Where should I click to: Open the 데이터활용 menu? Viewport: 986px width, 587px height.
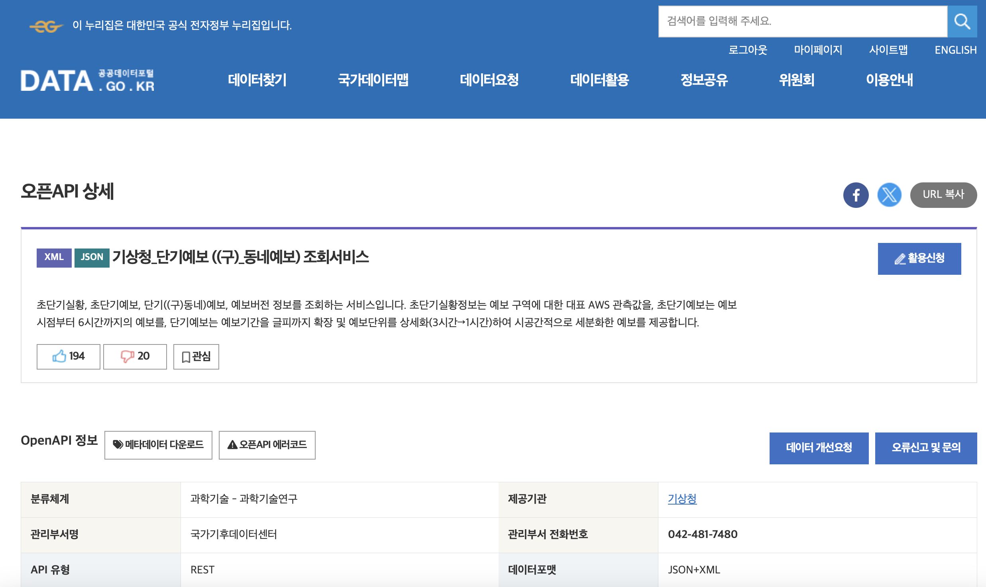tap(599, 80)
